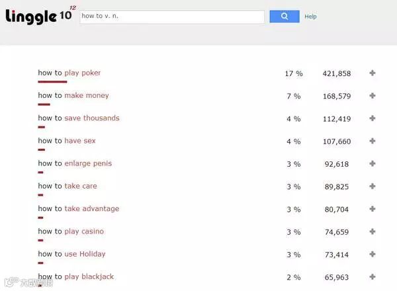
Task: Click the plus icon for "play casino"
Action: tap(373, 231)
